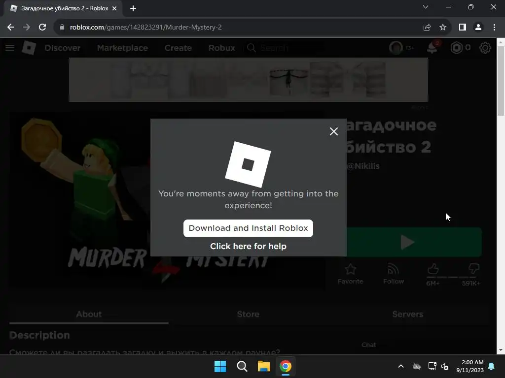Open Windows notification bell
This screenshot has width=505, height=378.
492,366
